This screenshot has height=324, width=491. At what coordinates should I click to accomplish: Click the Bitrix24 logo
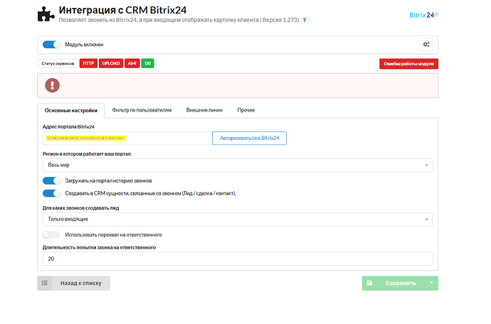pyautogui.click(x=423, y=15)
